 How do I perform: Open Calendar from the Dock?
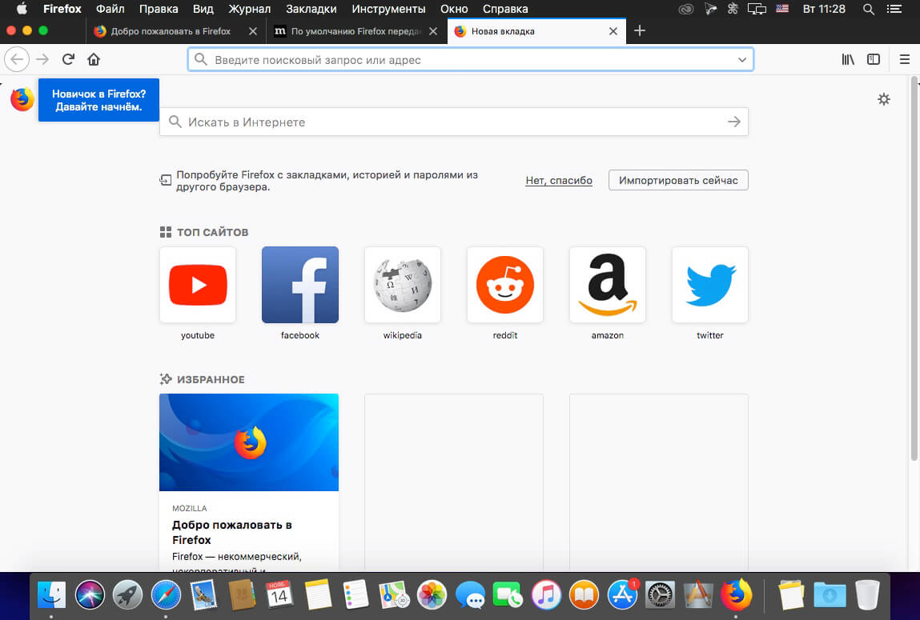point(280,595)
